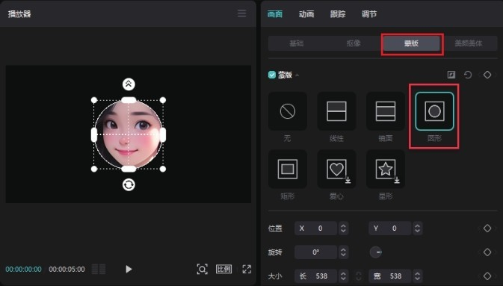The image size is (503, 286).
Task: Collapse the 蒙版 section arrow
Action: tap(297, 75)
